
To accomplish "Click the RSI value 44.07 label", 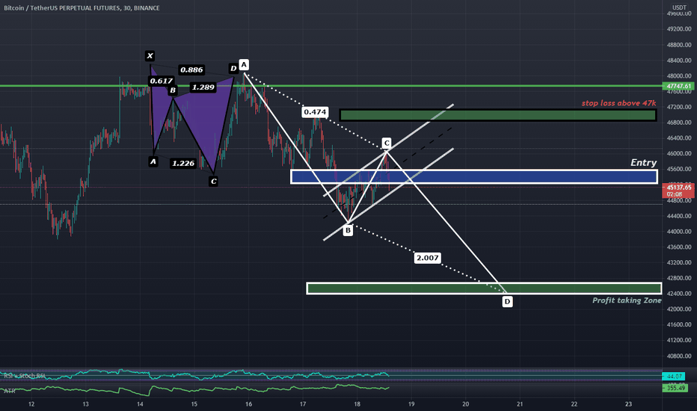I will [673, 377].
